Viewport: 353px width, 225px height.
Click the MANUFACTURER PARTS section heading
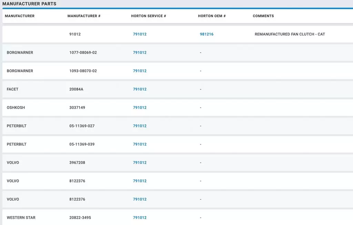(29, 4)
